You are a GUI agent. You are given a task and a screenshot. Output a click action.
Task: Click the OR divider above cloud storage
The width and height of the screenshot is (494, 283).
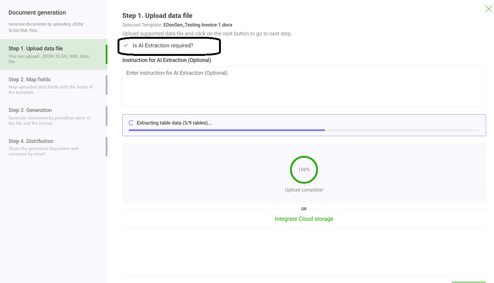(304, 209)
